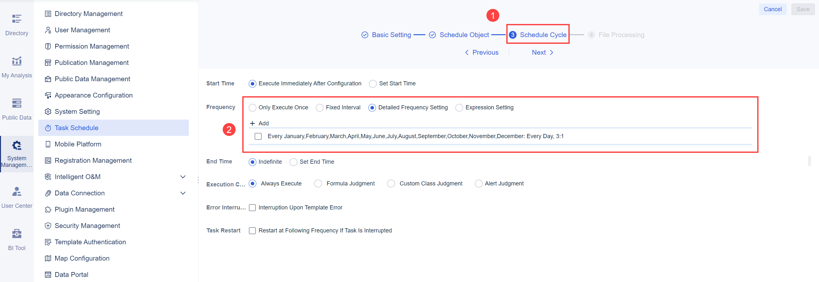This screenshot has width=819, height=282.
Task: Click the Cancel button
Action: (773, 9)
